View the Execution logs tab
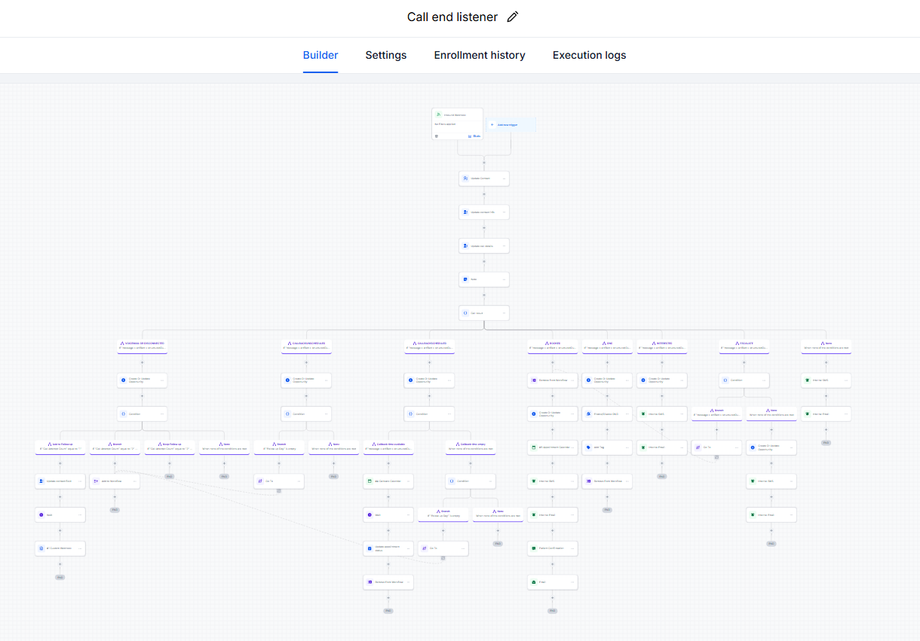The width and height of the screenshot is (920, 641). (590, 55)
